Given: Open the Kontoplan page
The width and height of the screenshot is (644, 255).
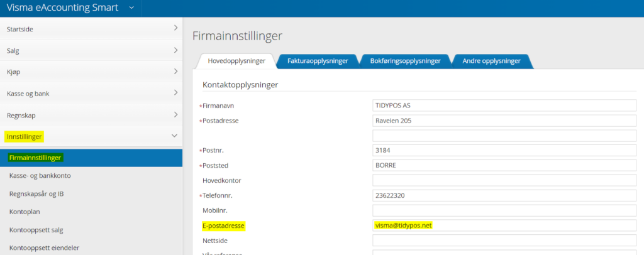Looking at the screenshot, I should point(24,212).
